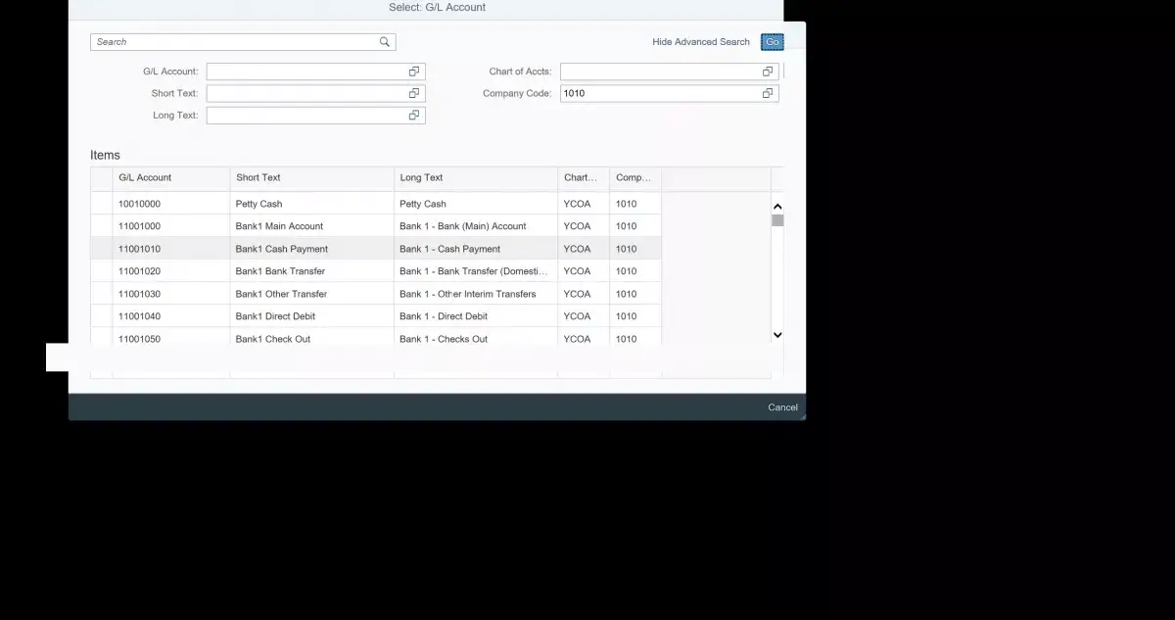This screenshot has width=1175, height=620.
Task: Click Bank1 Other Transfer short text
Action: pyautogui.click(x=281, y=294)
